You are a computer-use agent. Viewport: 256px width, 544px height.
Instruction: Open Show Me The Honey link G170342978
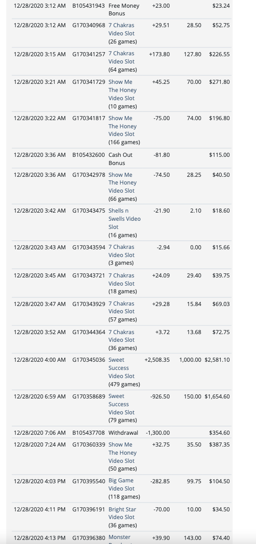(123, 183)
